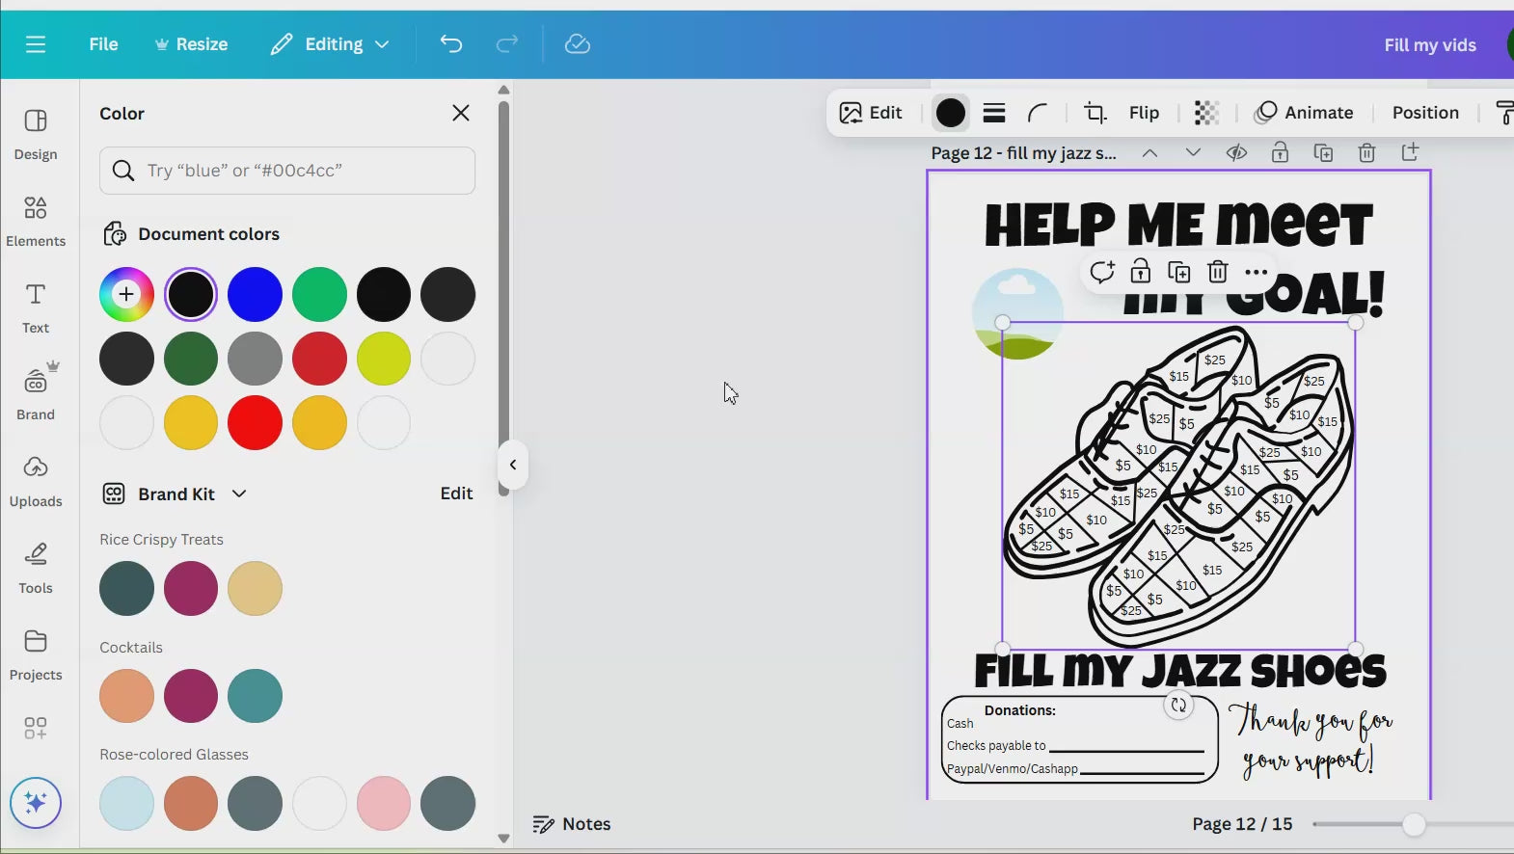Collapse the side panel arrow
Viewport: 1514px width, 854px height.
coord(513,465)
